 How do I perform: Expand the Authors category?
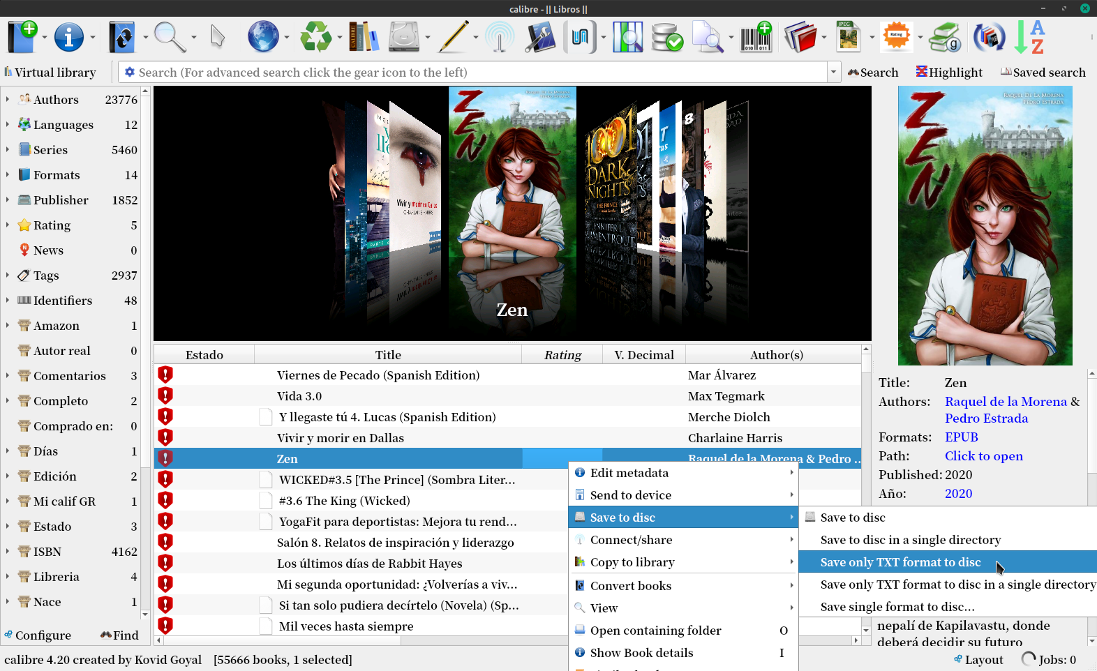coord(8,99)
